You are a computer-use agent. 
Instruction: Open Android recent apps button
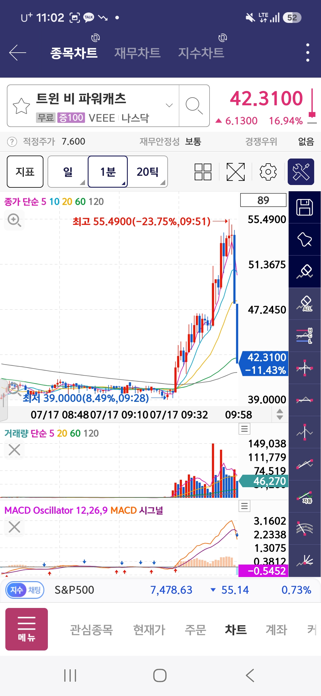[70, 675]
